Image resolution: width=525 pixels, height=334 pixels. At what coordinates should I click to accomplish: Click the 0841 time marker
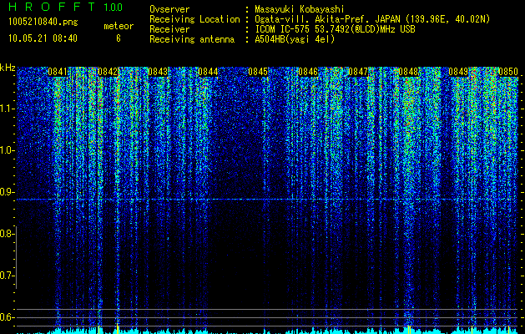click(58, 72)
